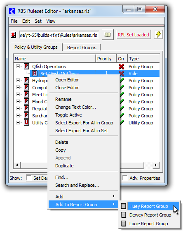
Task: Switch to the Report Groups tab
Action: tap(82, 48)
